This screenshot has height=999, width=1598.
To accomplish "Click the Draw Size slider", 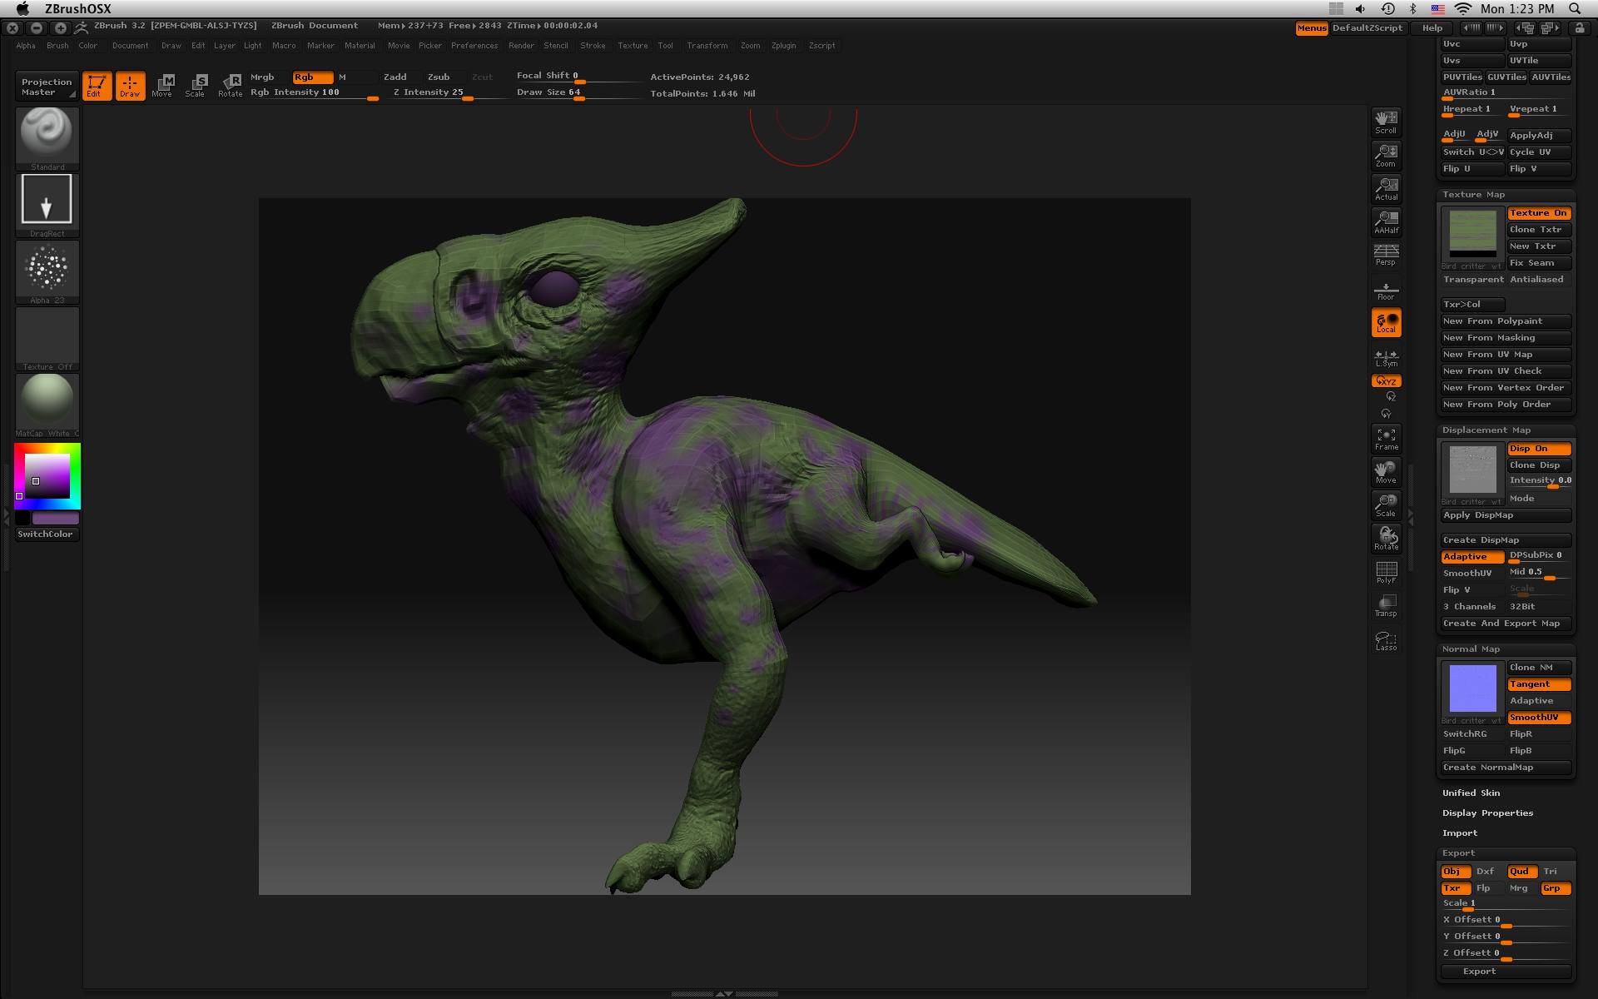I will 574,93.
